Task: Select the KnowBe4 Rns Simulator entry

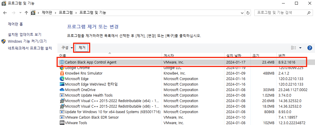Action: 84,73
